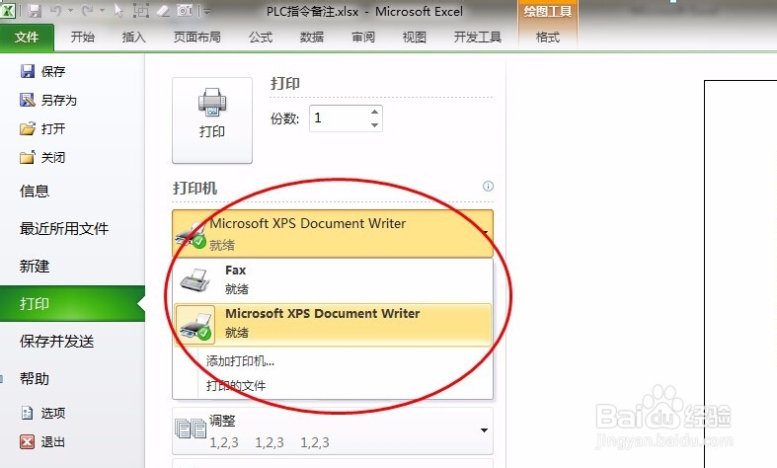777x468 pixels.
Task: Choose the Fax printer from the list
Action: tap(333, 279)
